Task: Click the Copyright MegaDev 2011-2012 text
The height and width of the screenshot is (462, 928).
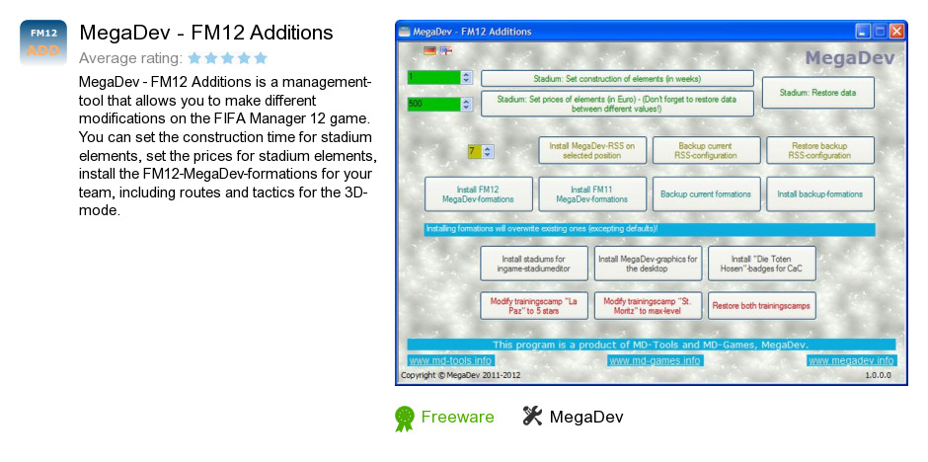Action: click(461, 375)
